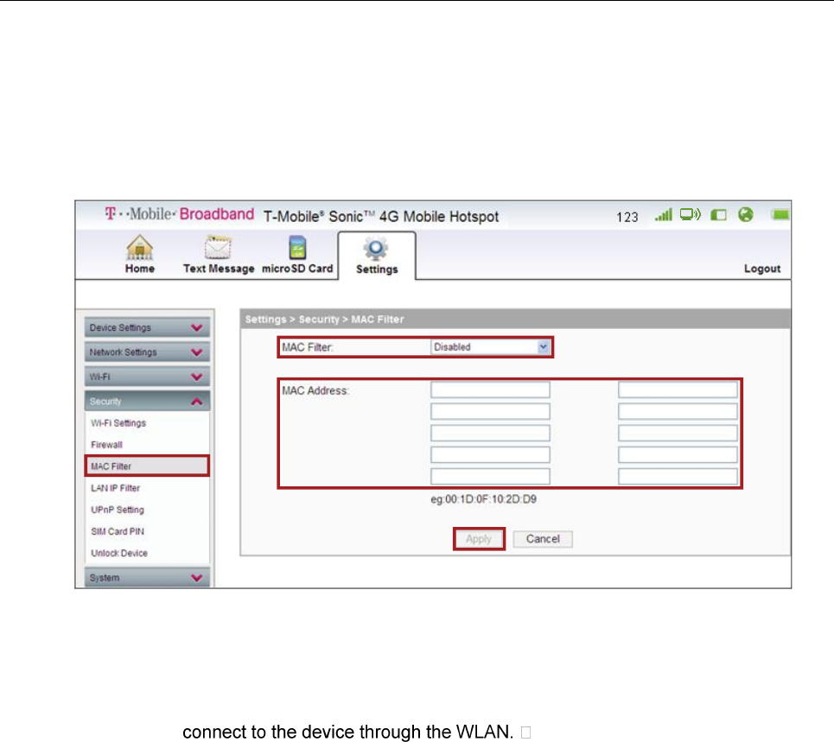Click the Cancel button
The image size is (834, 742).
click(543, 539)
